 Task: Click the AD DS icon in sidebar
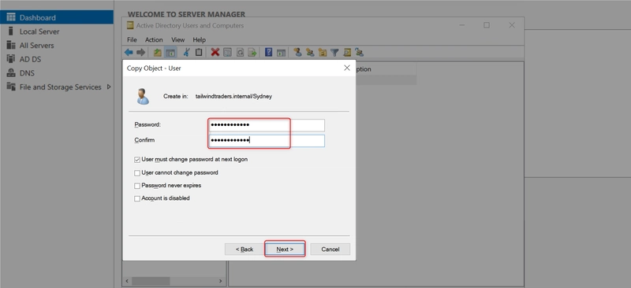(11, 59)
